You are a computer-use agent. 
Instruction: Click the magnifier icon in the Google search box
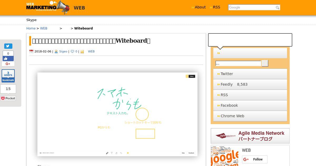pyautogui.click(x=277, y=8)
